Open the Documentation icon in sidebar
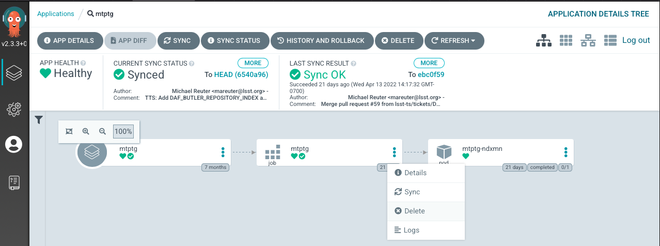The width and height of the screenshot is (660, 246). [x=14, y=182]
